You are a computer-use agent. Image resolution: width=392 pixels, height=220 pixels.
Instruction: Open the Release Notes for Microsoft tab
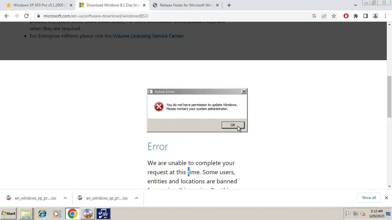coord(186,5)
